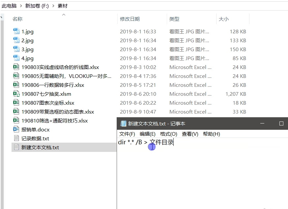
Task: Click text file icon of 记录数据.txt
Action: (x=16, y=138)
